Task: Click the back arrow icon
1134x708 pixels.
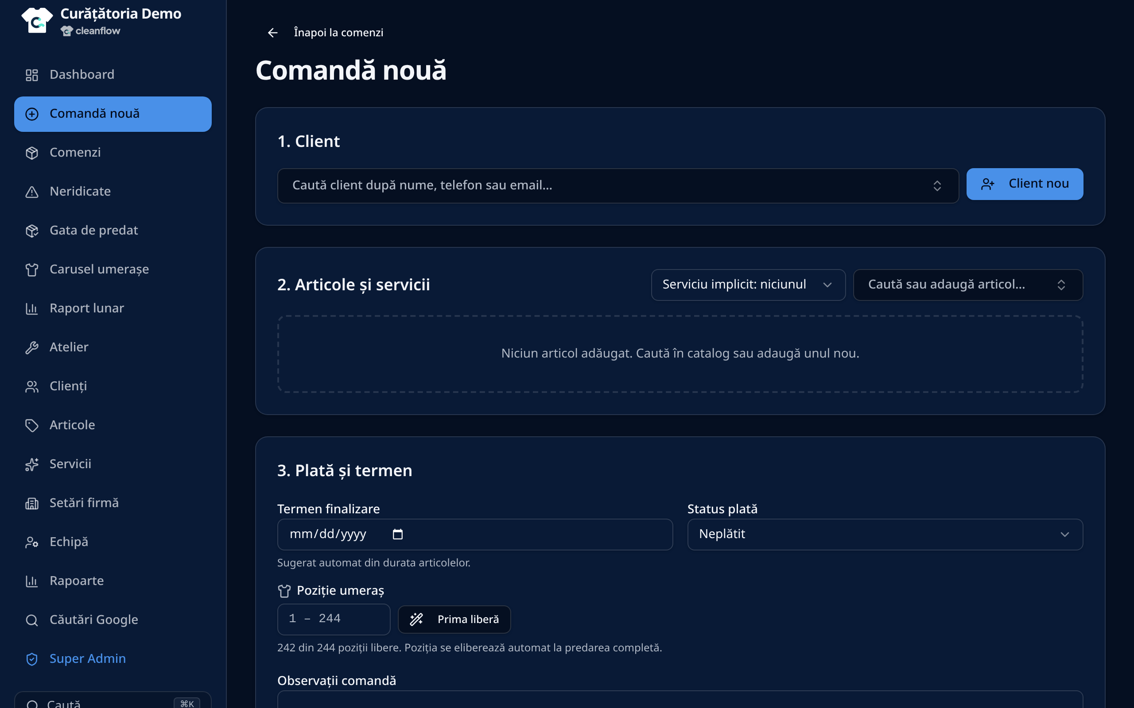Action: point(273,32)
